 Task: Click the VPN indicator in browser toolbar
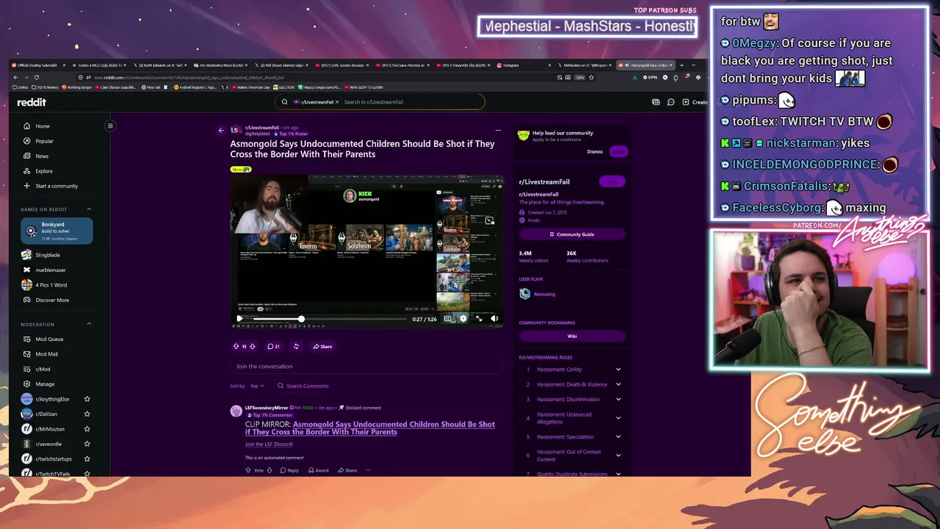coord(650,77)
